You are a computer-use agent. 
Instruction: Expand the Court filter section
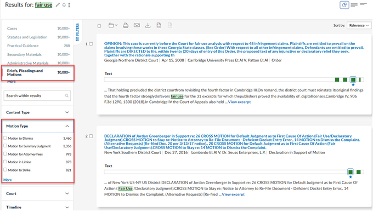[37, 193]
